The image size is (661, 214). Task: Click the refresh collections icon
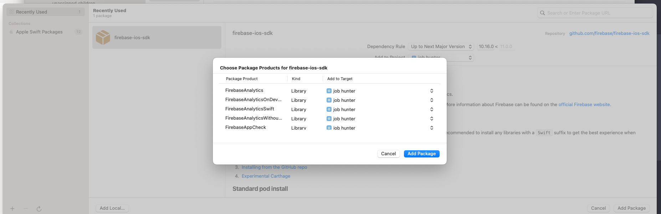pos(39,209)
